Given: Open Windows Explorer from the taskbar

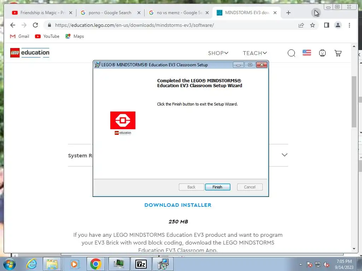Looking at the screenshot, I should pos(52,264).
